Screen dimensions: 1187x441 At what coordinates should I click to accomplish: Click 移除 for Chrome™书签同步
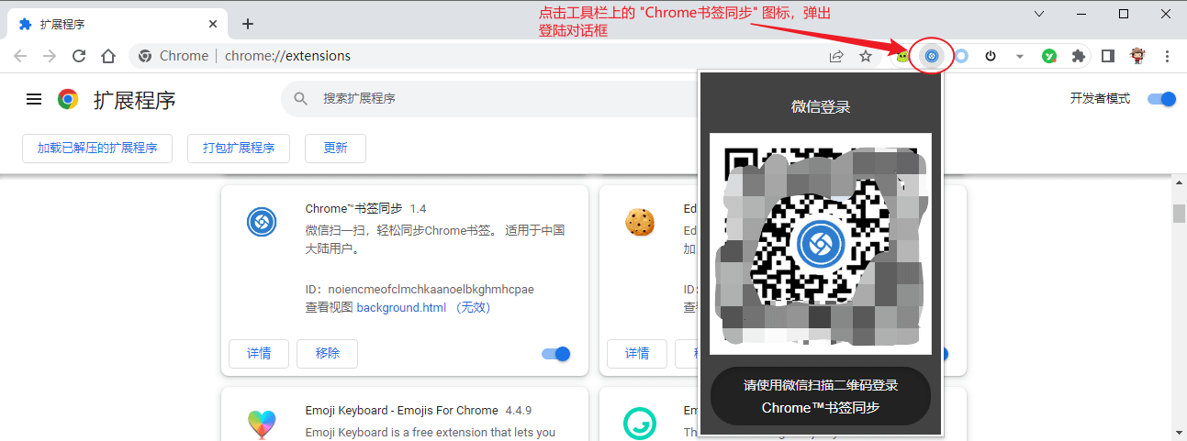327,353
